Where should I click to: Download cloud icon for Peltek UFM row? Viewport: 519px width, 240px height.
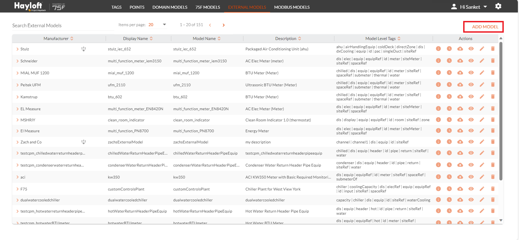[x=460, y=85]
